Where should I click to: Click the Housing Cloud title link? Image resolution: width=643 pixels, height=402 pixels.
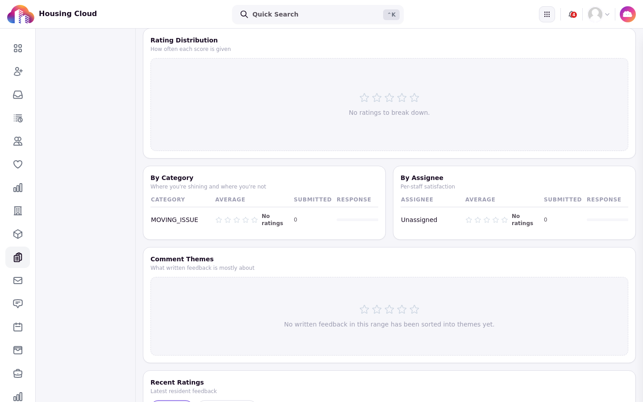[68, 14]
